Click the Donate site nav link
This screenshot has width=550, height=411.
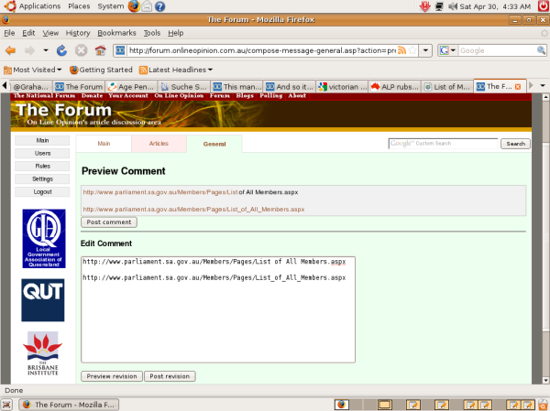[x=92, y=95]
